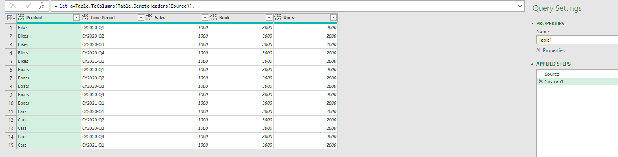Click the Bikes cell in row 1
618x157 pixels.
pyautogui.click(x=49, y=28)
